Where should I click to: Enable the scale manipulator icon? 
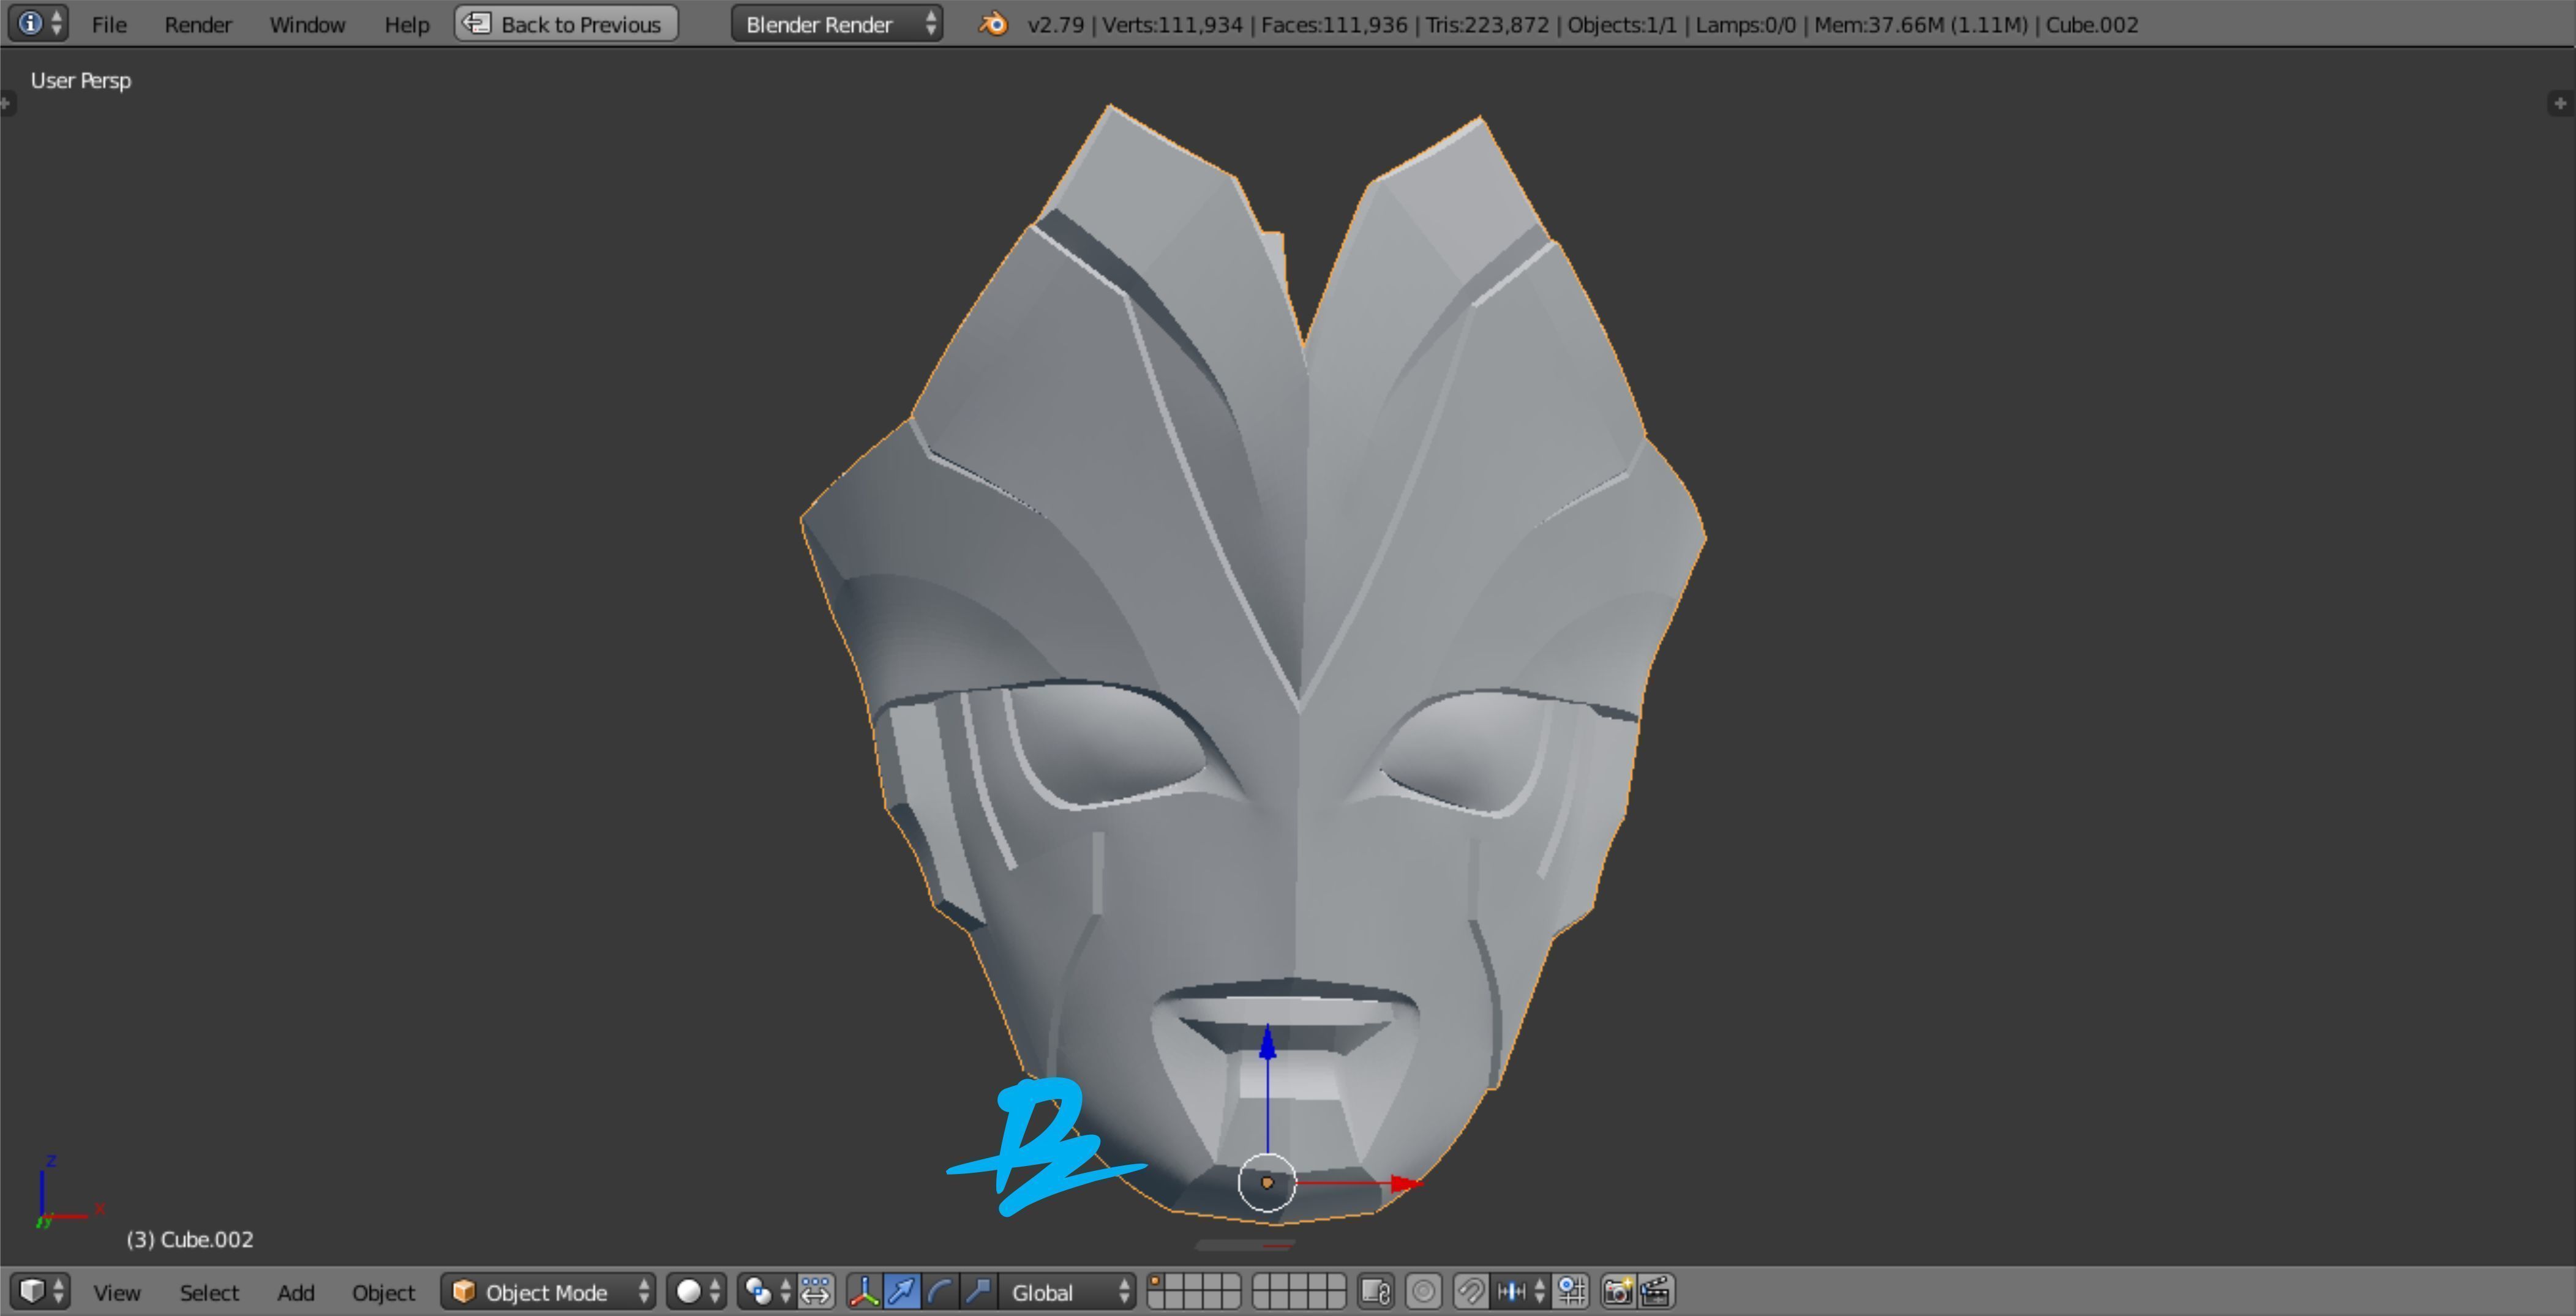click(x=978, y=1291)
